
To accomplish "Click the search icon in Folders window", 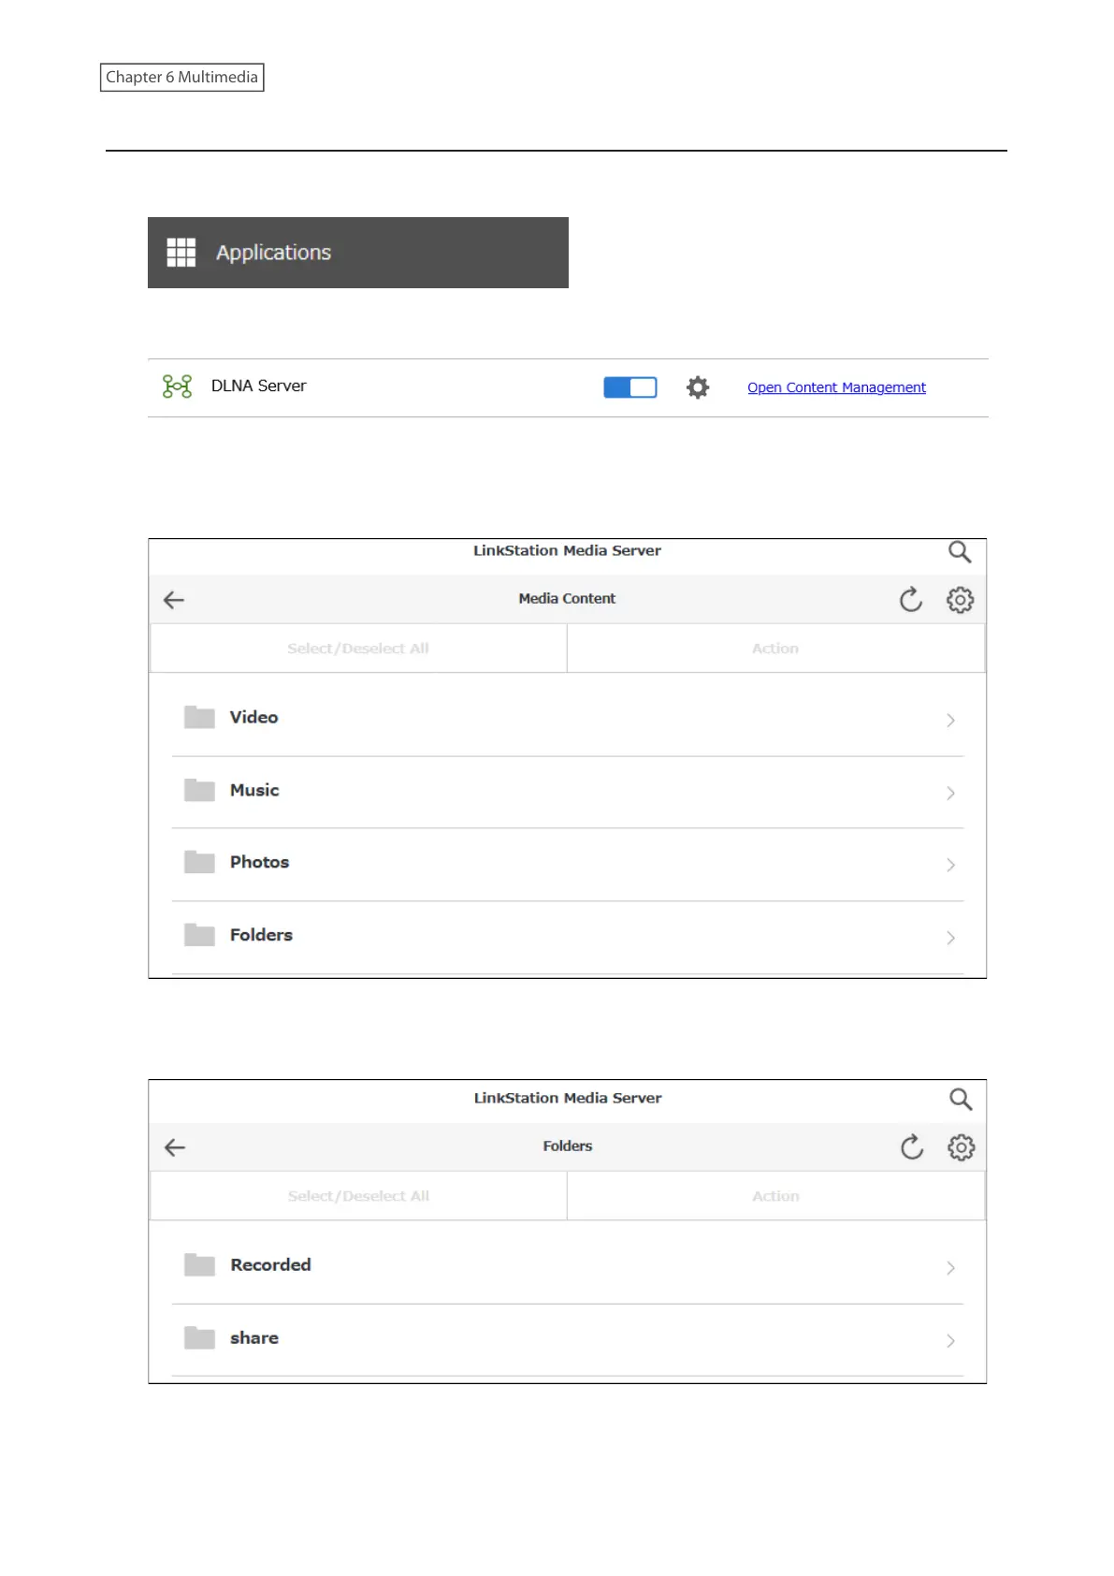I will (x=961, y=1100).
